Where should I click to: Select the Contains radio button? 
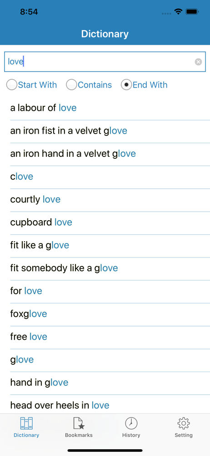[x=71, y=85]
